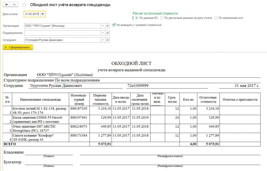Click the 'Срок носки' column header
The height and width of the screenshot is (171, 267).
click(x=172, y=99)
